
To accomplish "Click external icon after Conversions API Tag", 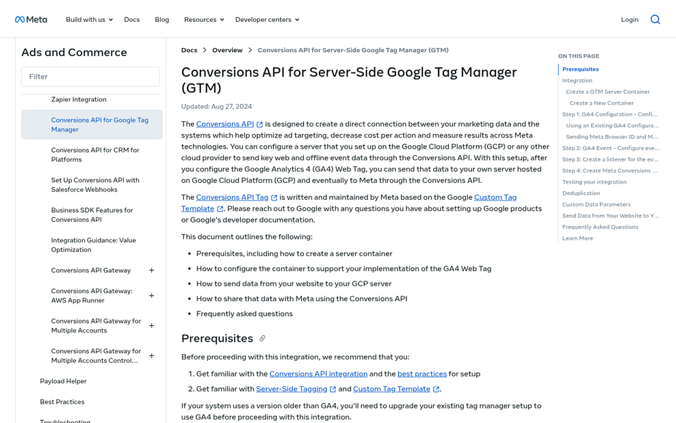I will point(274,198).
